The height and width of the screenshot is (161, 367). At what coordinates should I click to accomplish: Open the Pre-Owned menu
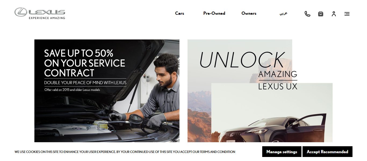(x=214, y=13)
